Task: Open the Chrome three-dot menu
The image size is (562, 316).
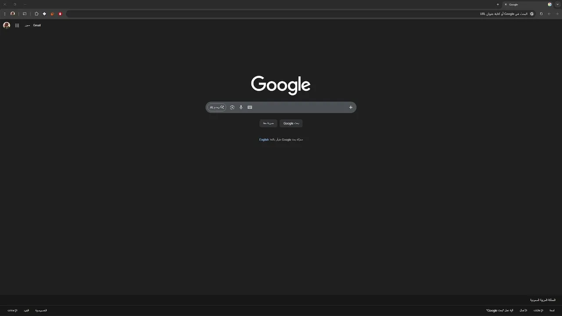Action: (5, 14)
